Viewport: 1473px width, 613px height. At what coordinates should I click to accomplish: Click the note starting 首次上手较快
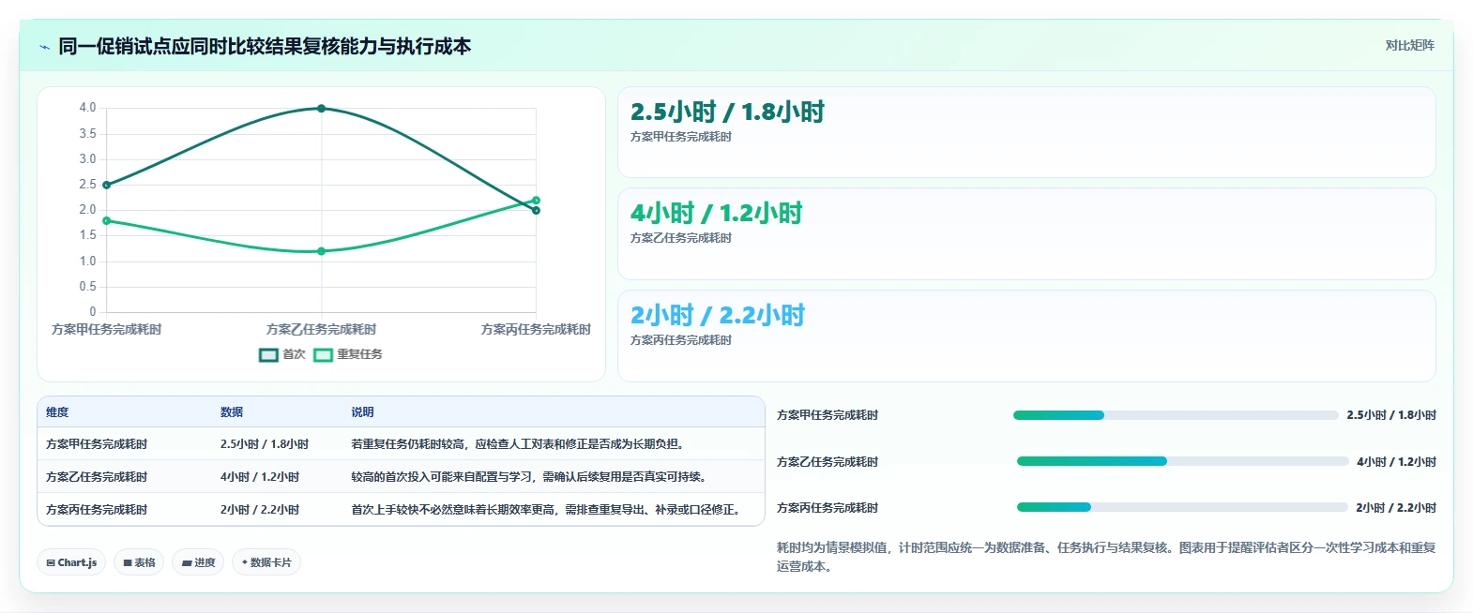coord(549,510)
